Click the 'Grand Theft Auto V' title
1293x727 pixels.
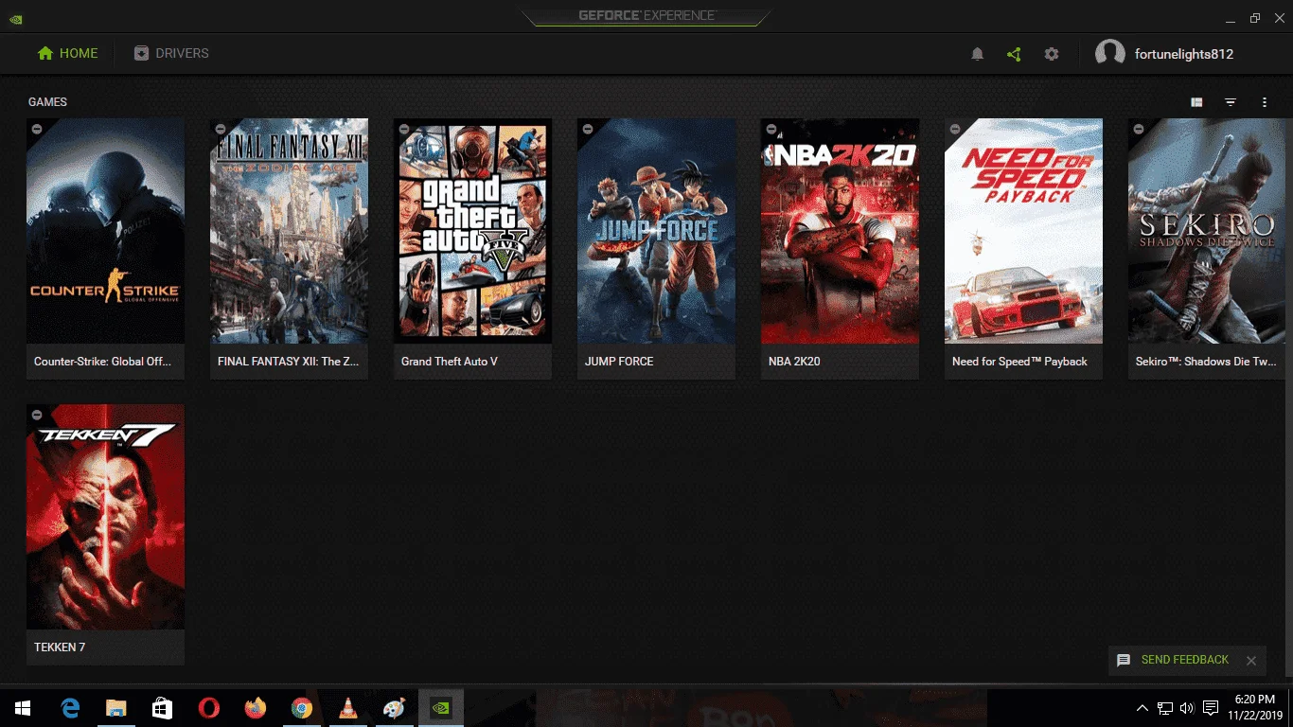coord(450,362)
